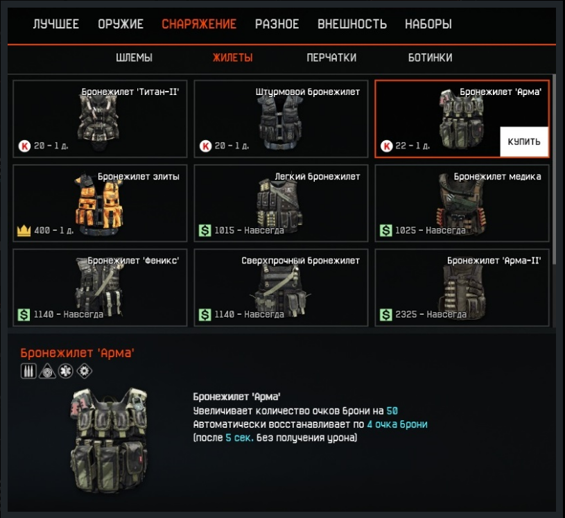Select the Сверхпрочный бронежилет item

(x=281, y=287)
